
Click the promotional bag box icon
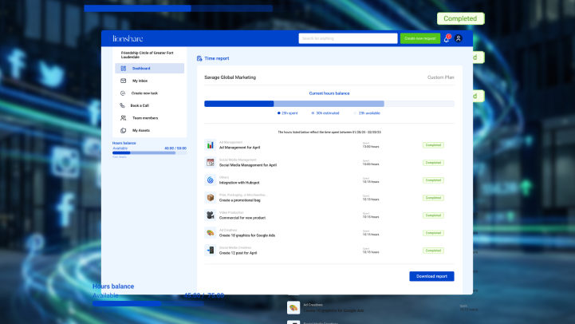(x=210, y=198)
